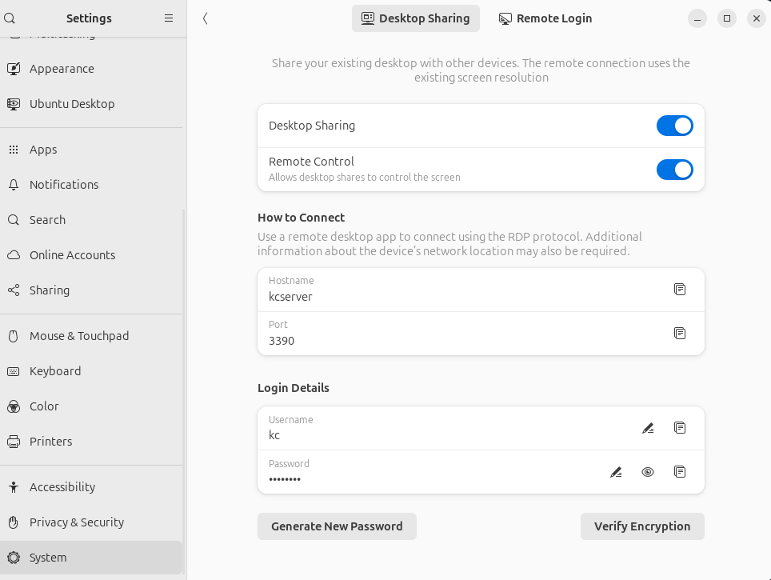This screenshot has height=580, width=771.
Task: Edit the Password with pencil icon
Action: (x=616, y=473)
